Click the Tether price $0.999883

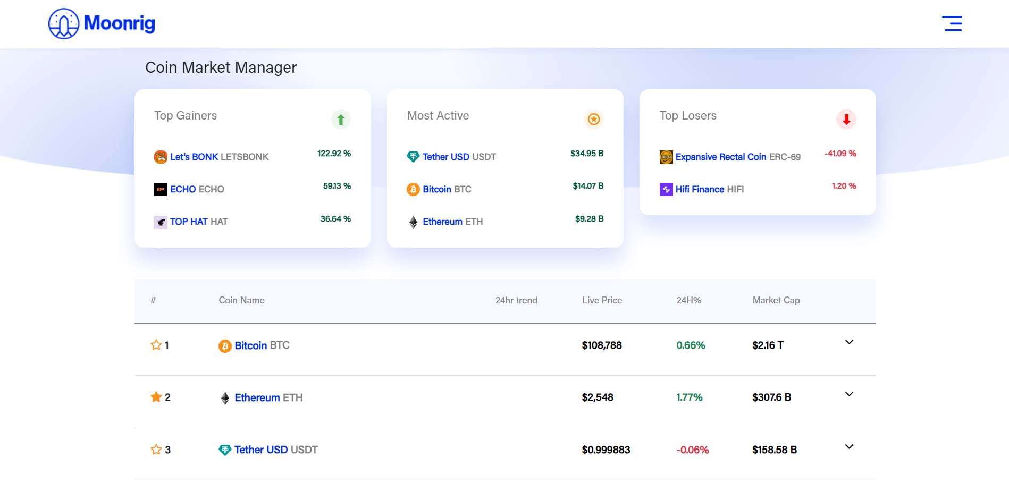pos(606,450)
